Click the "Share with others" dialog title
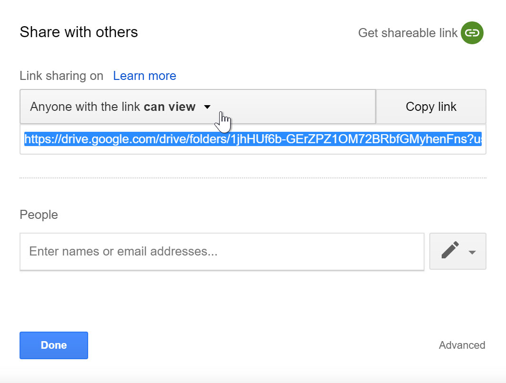Screen dimensions: 506x383 79,32
